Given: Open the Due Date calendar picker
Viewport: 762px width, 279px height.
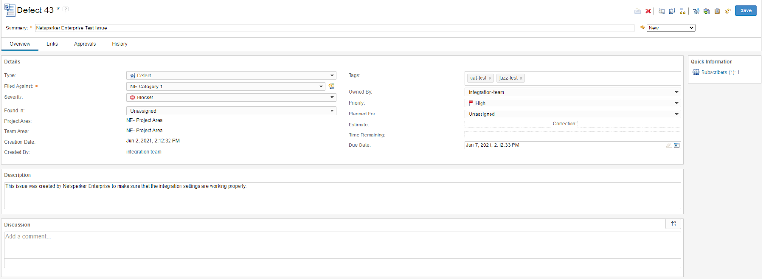Looking at the screenshot, I should [x=677, y=145].
